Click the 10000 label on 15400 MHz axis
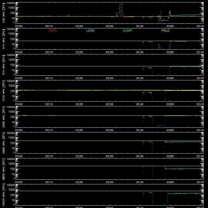Screen dimensions: 208x208 [11, 185]
